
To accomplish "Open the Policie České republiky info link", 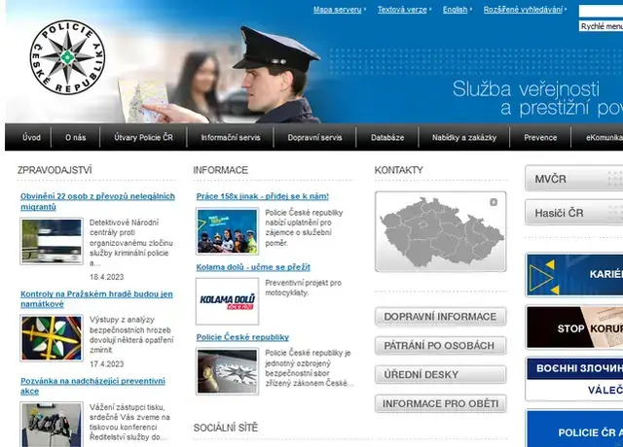I will coord(242,337).
